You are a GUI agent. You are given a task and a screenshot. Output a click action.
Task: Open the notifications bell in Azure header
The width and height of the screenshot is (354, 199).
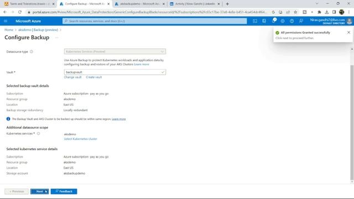tap(274, 21)
